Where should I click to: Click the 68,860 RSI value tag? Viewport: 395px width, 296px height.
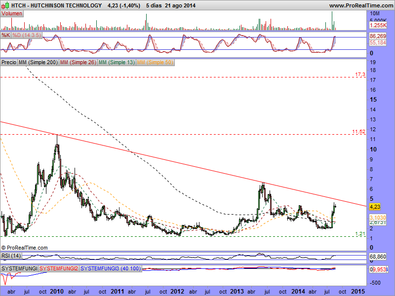tap(378, 257)
